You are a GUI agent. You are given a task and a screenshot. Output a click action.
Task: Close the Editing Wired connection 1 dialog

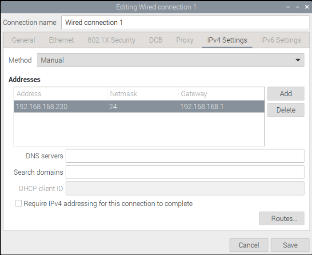pyautogui.click(x=307, y=8)
